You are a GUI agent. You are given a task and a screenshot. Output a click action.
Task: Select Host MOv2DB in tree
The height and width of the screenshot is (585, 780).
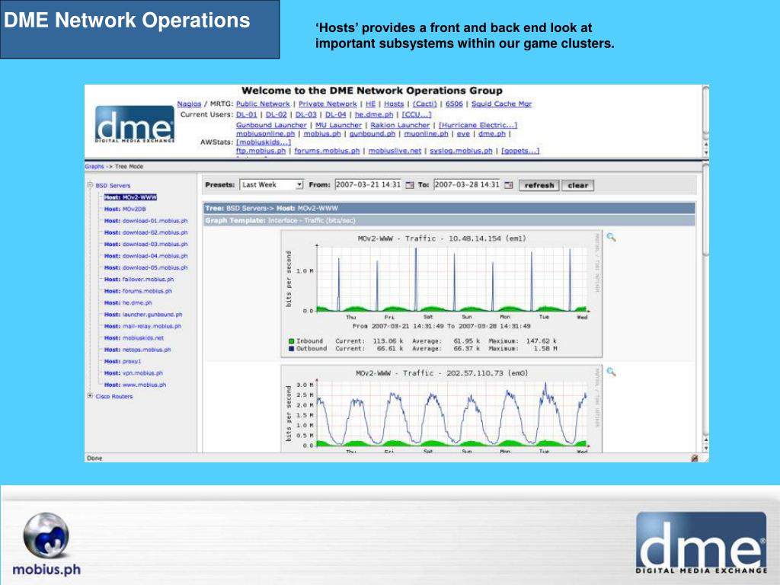125,209
